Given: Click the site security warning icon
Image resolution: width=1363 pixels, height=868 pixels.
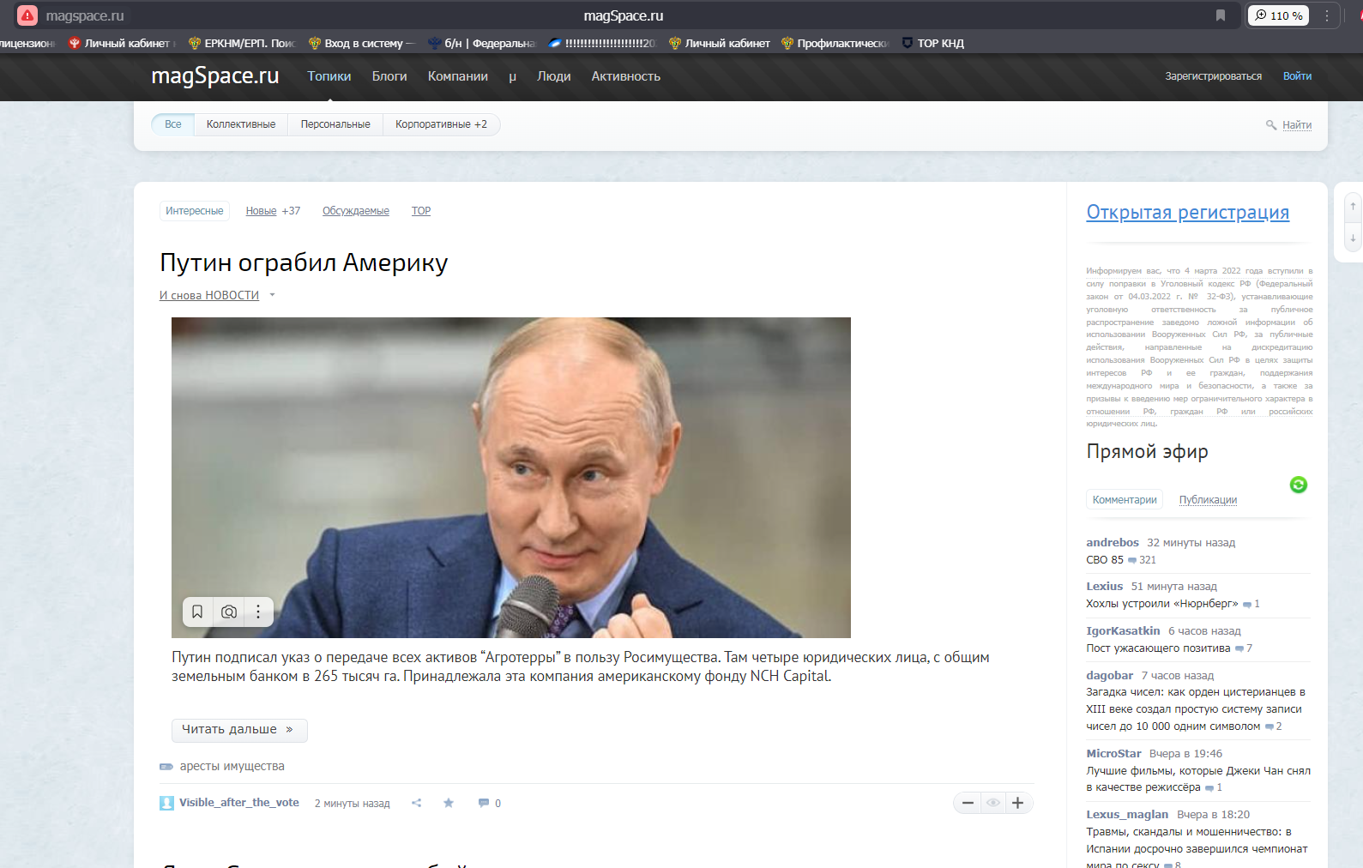Looking at the screenshot, I should pyautogui.click(x=27, y=15).
